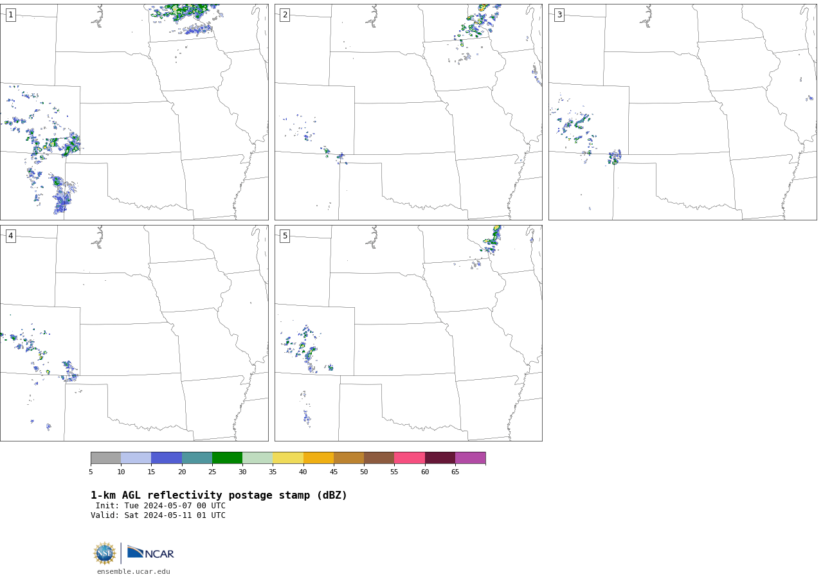Open ensemble member 3 reflectivity map

[x=682, y=112]
